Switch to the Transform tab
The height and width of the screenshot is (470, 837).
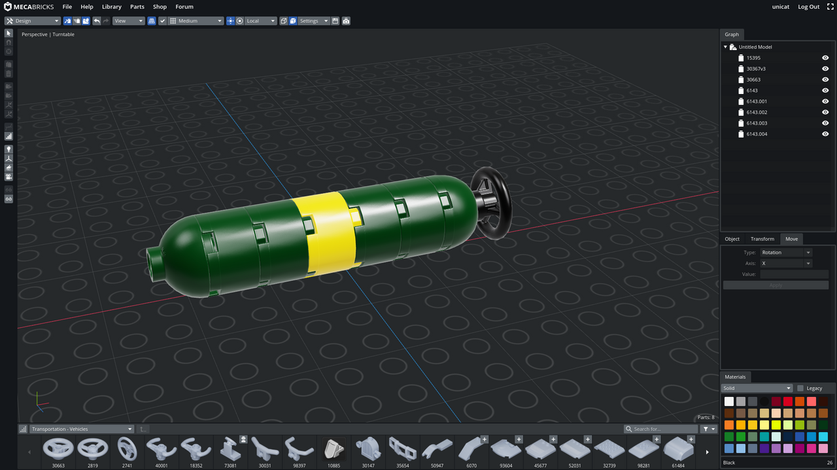762,239
